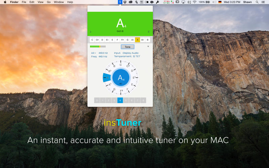
Task: Open the View menu
Action: [x=40, y=2]
